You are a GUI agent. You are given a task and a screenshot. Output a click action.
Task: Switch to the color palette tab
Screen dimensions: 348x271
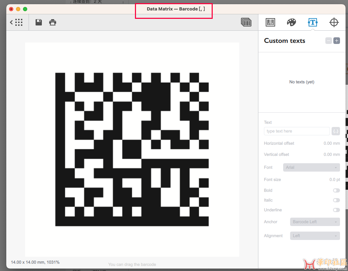(292, 22)
